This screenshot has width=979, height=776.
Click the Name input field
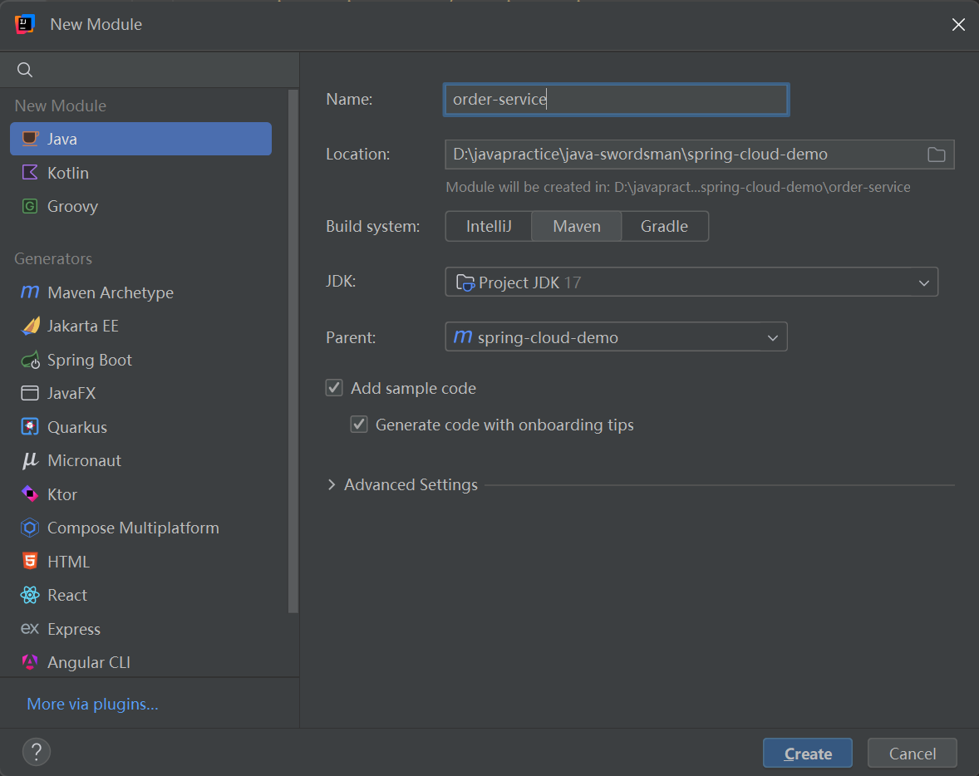(617, 99)
